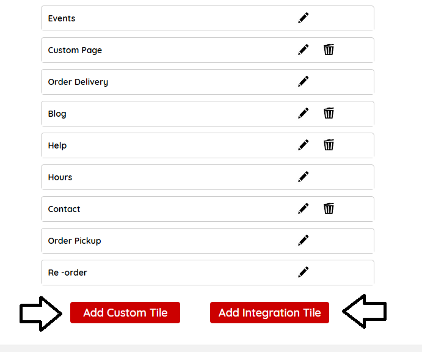Click the Order Pickup row label

pyautogui.click(x=75, y=241)
